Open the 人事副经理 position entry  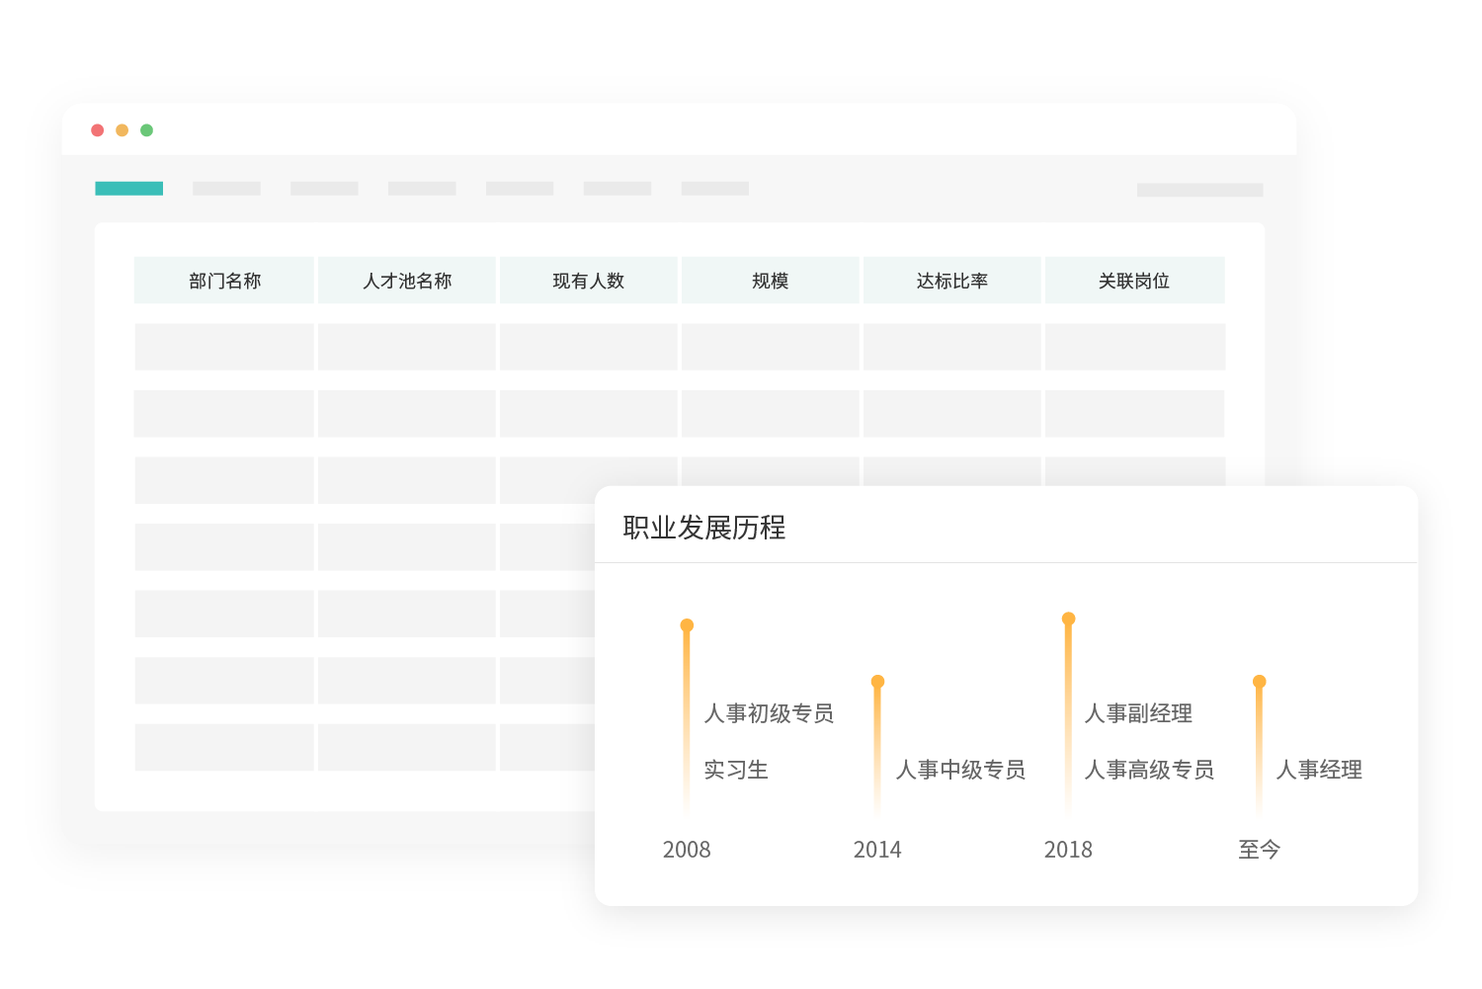click(1138, 713)
